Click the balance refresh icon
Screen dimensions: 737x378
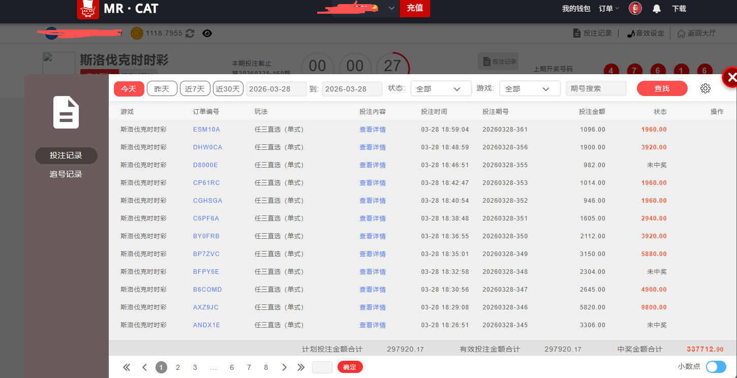click(x=190, y=34)
